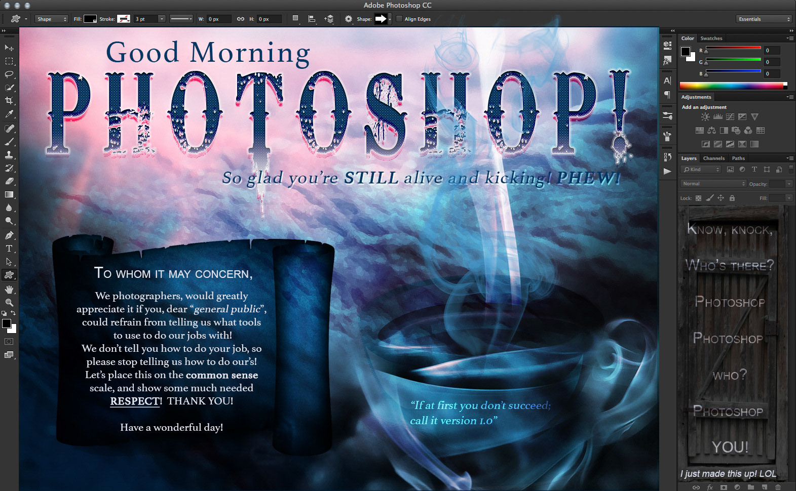Open the tool preset picker arrow
796x491 pixels.
point(26,19)
